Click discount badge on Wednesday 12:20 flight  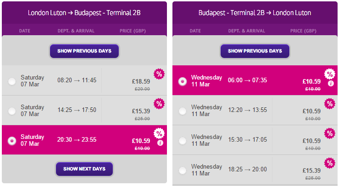pyautogui.click(x=330, y=104)
